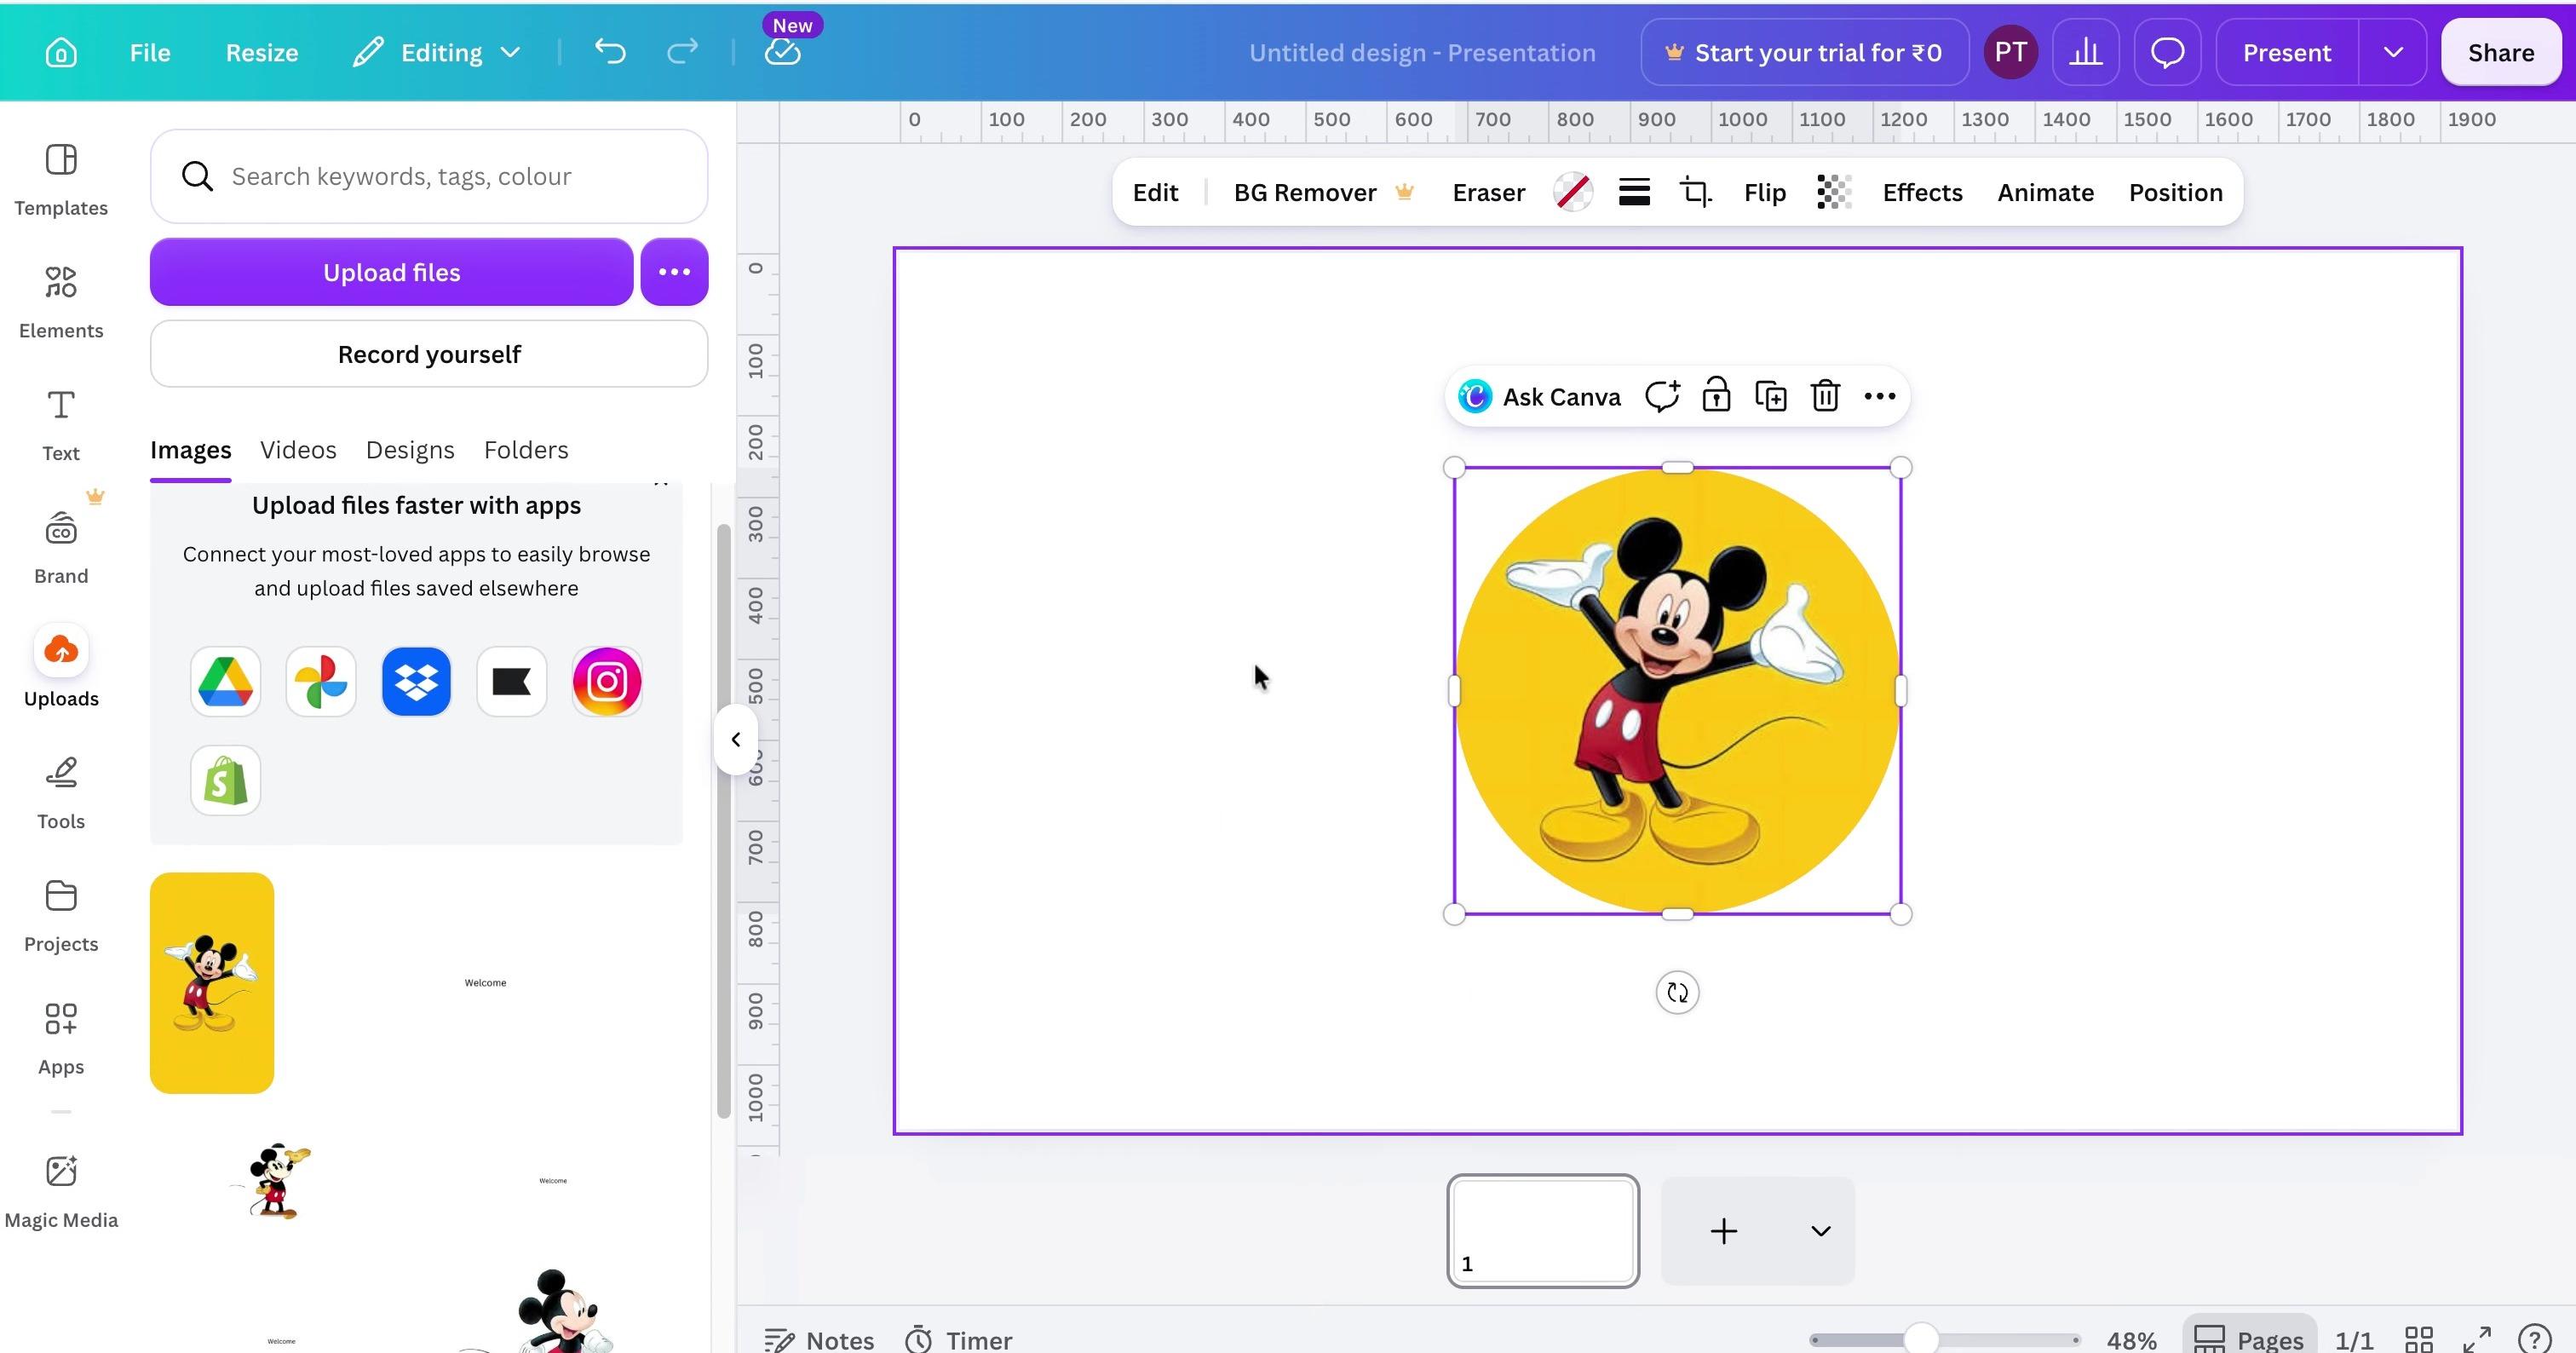
Task: Select the crop tool icon
Action: coord(1696,192)
